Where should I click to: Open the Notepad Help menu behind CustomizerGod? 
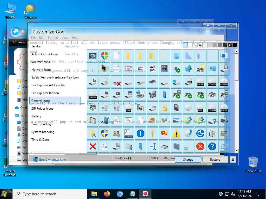pyautogui.click(x=75, y=38)
